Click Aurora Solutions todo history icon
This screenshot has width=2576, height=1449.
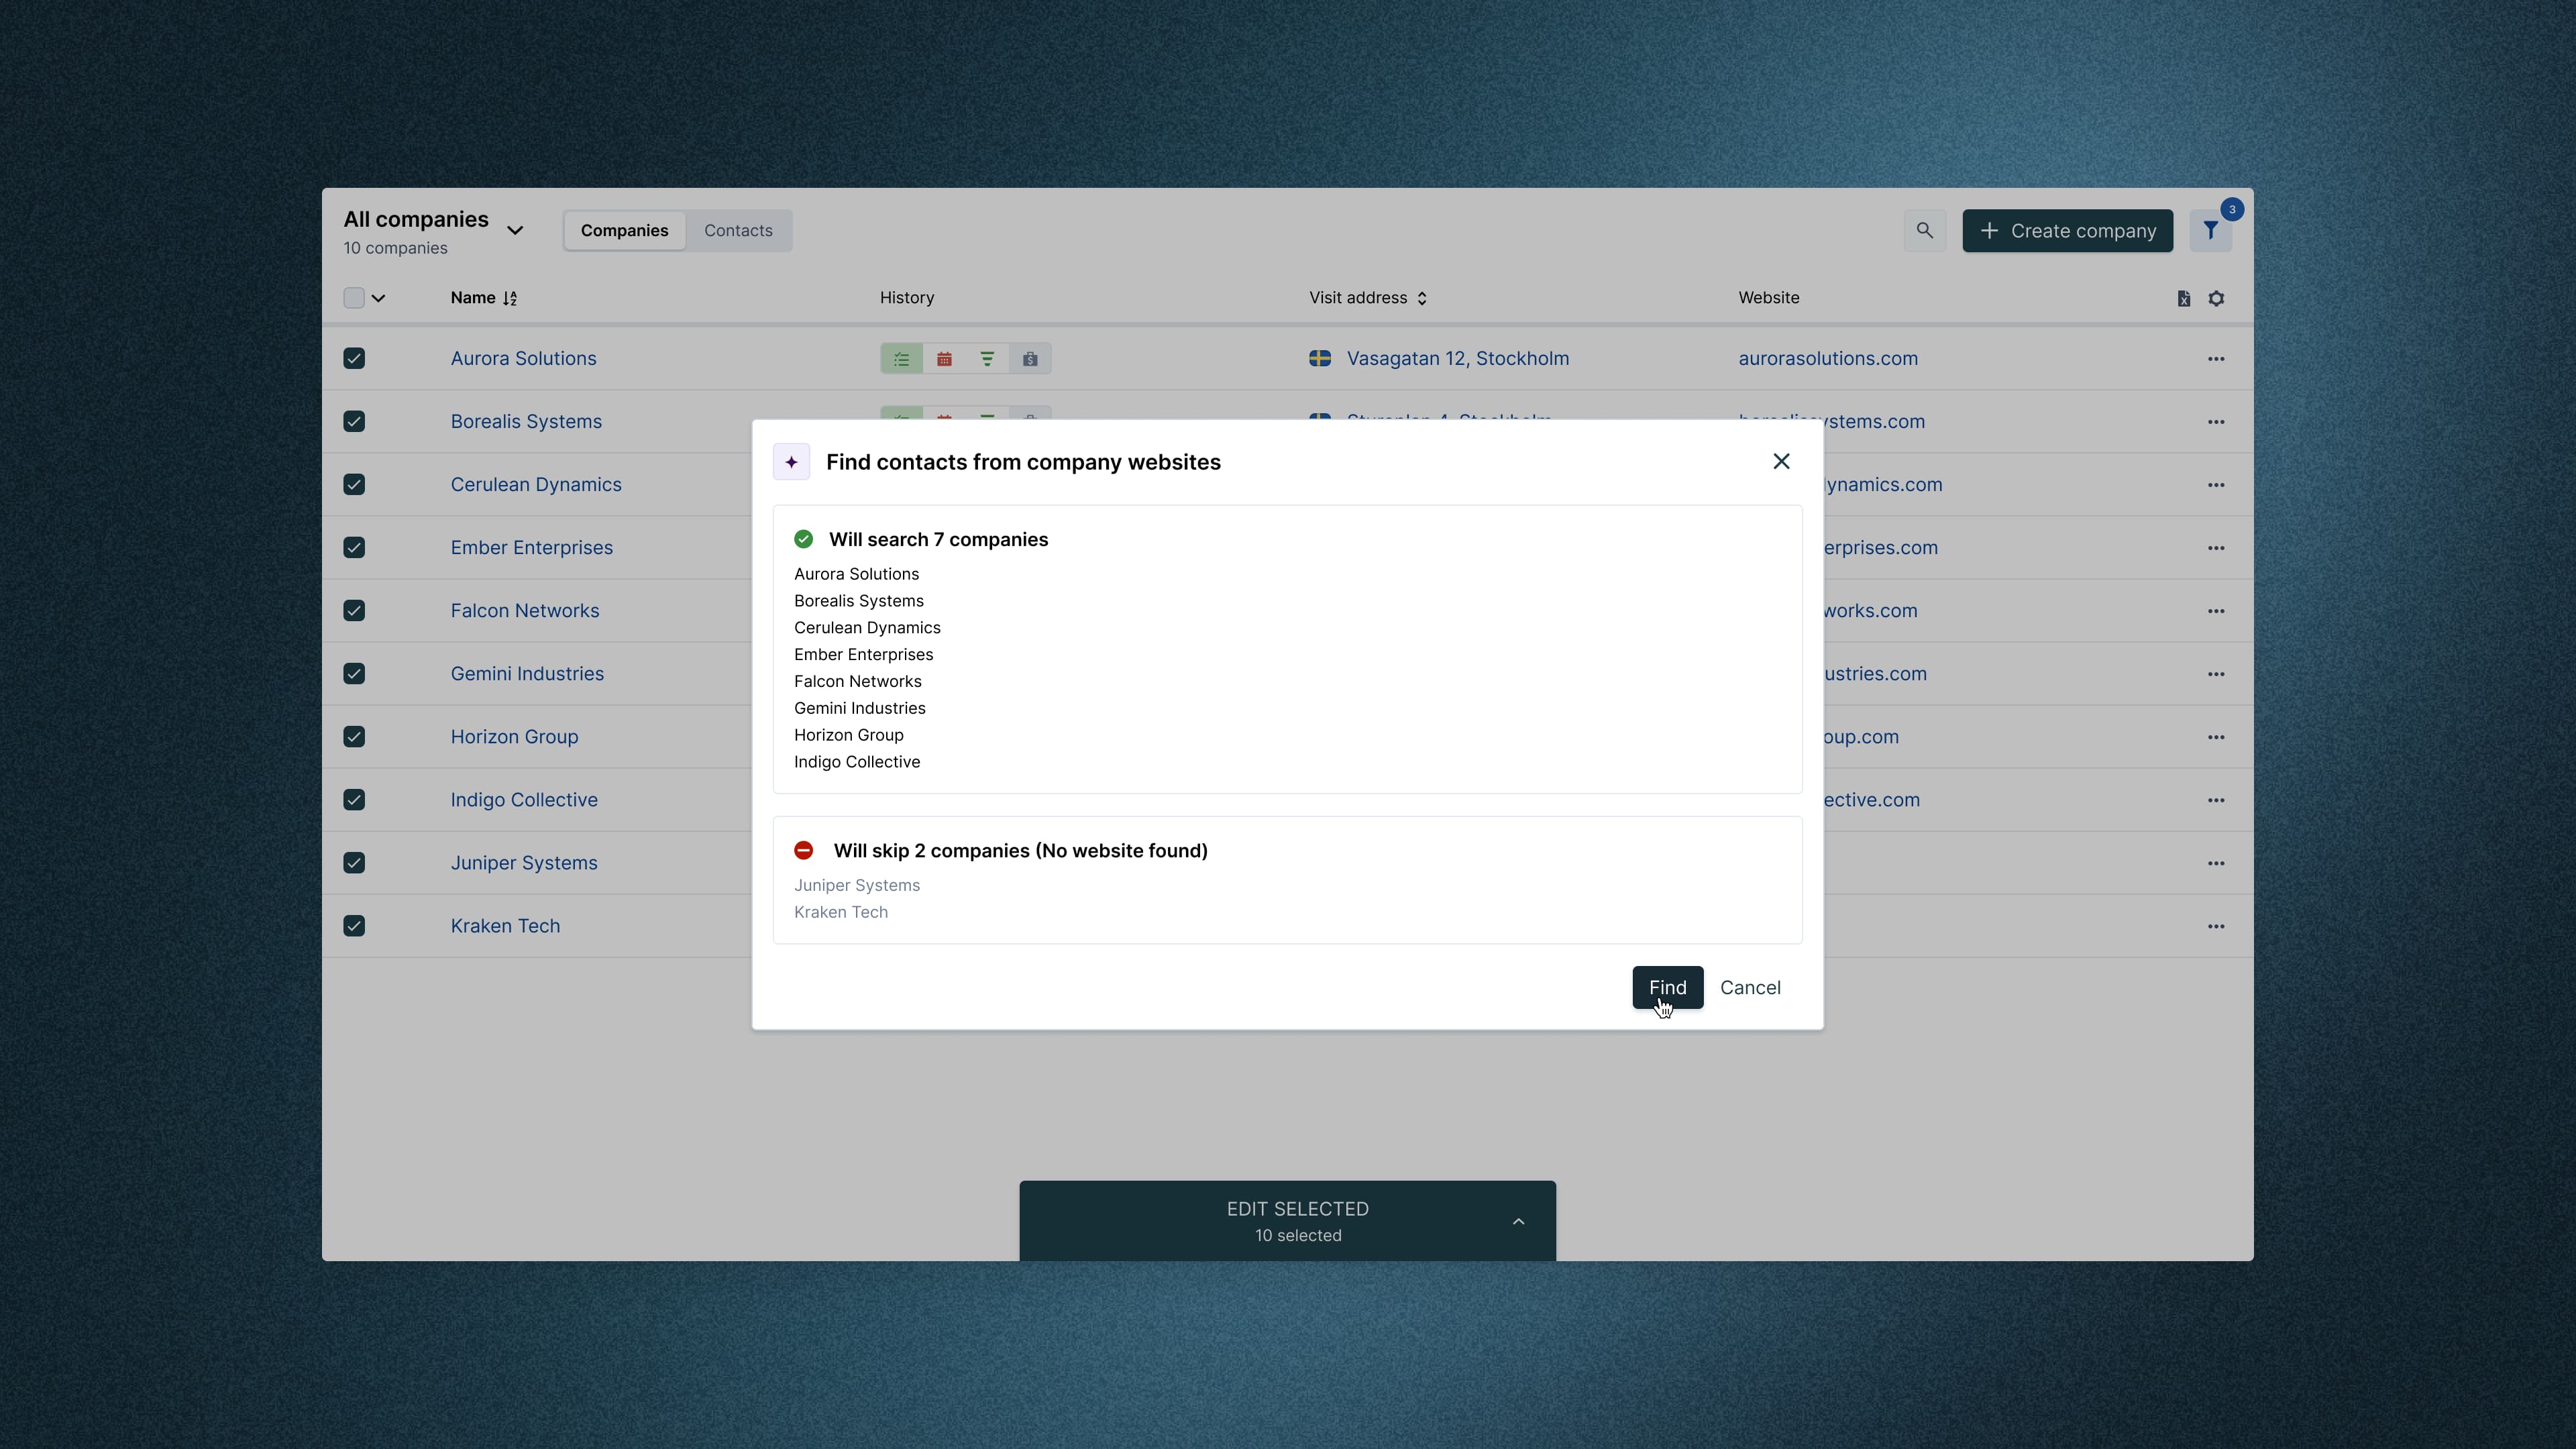(x=901, y=359)
